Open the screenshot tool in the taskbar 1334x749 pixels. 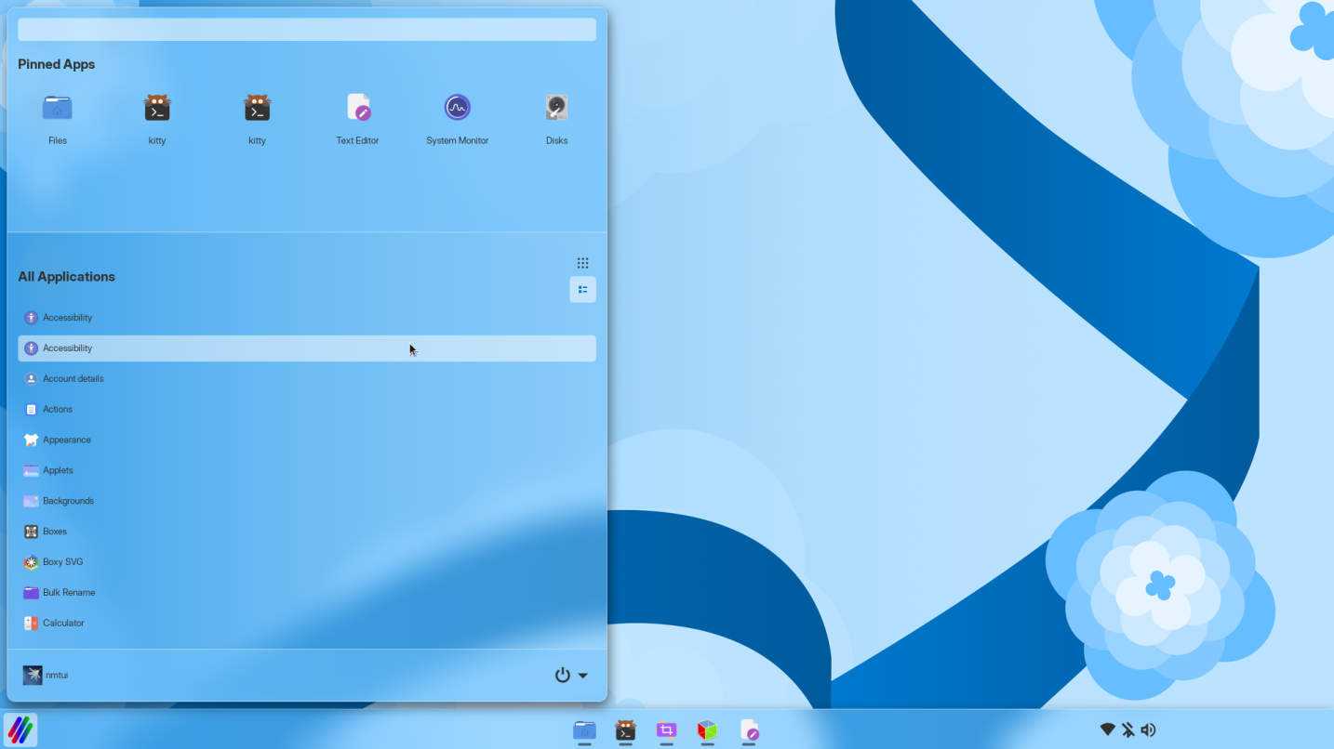(666, 730)
